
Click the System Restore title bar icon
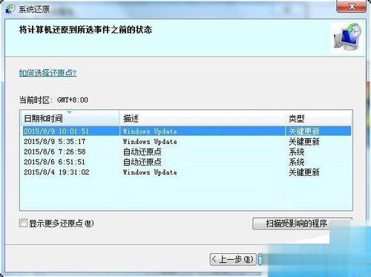tap(10, 9)
